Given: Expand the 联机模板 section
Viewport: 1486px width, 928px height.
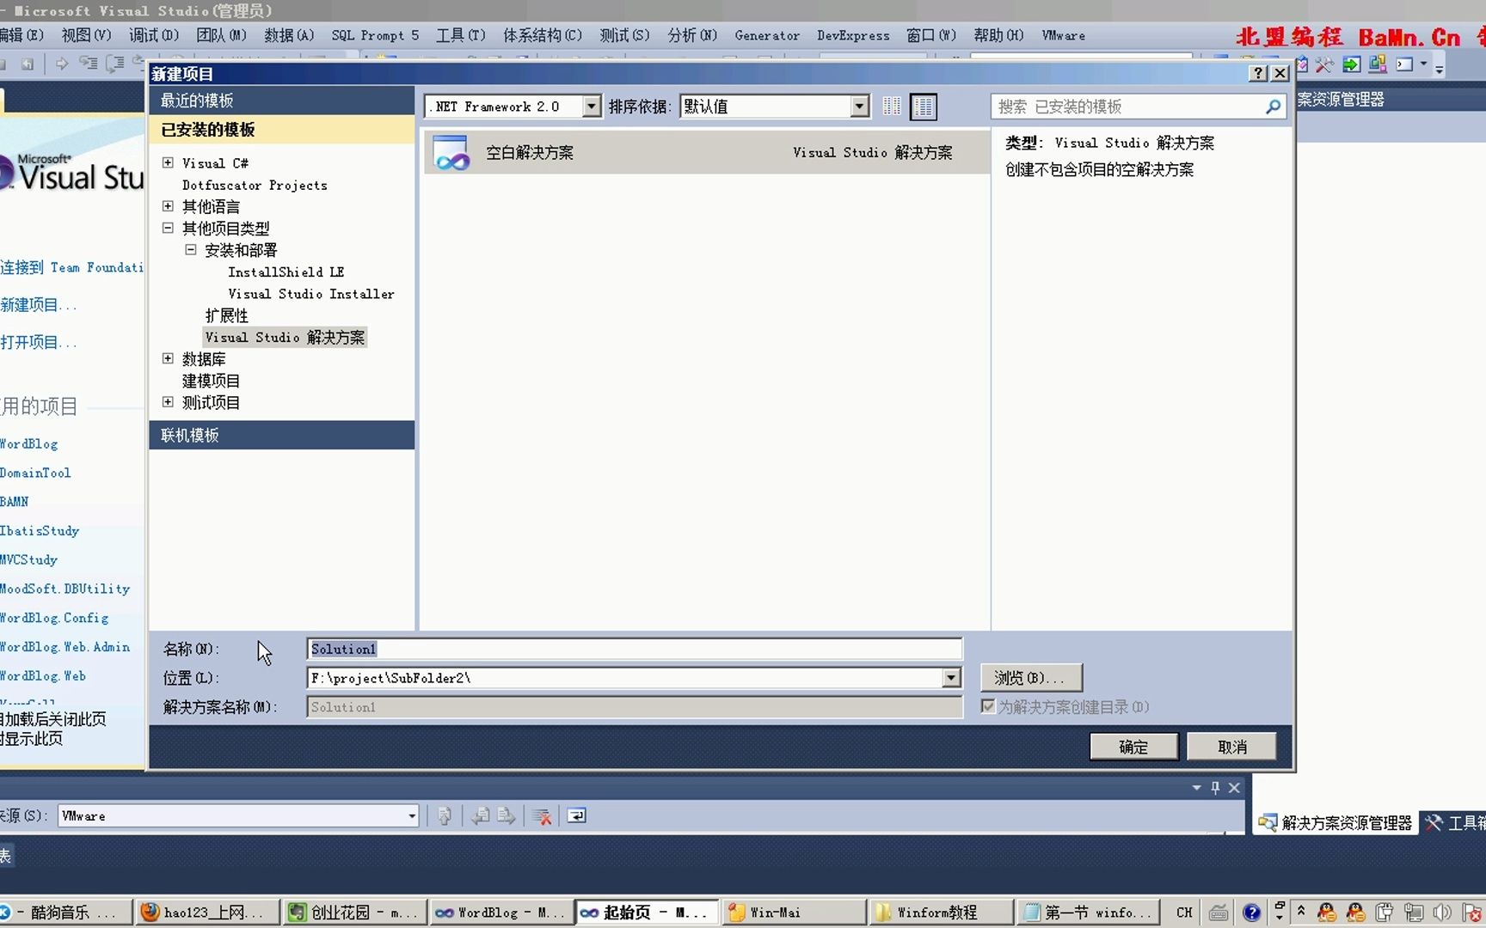Looking at the screenshot, I should [282, 435].
